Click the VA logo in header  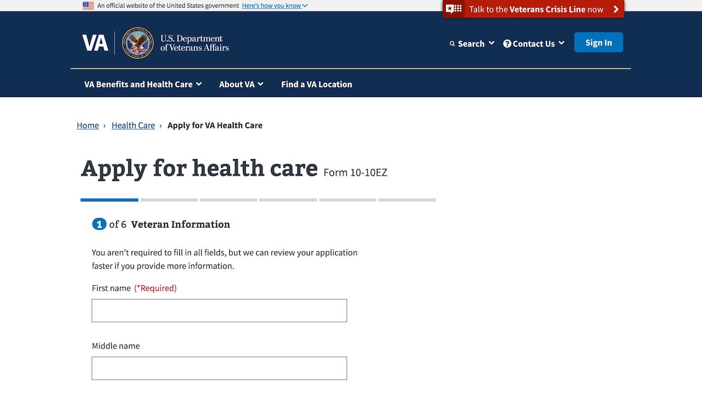[95, 43]
